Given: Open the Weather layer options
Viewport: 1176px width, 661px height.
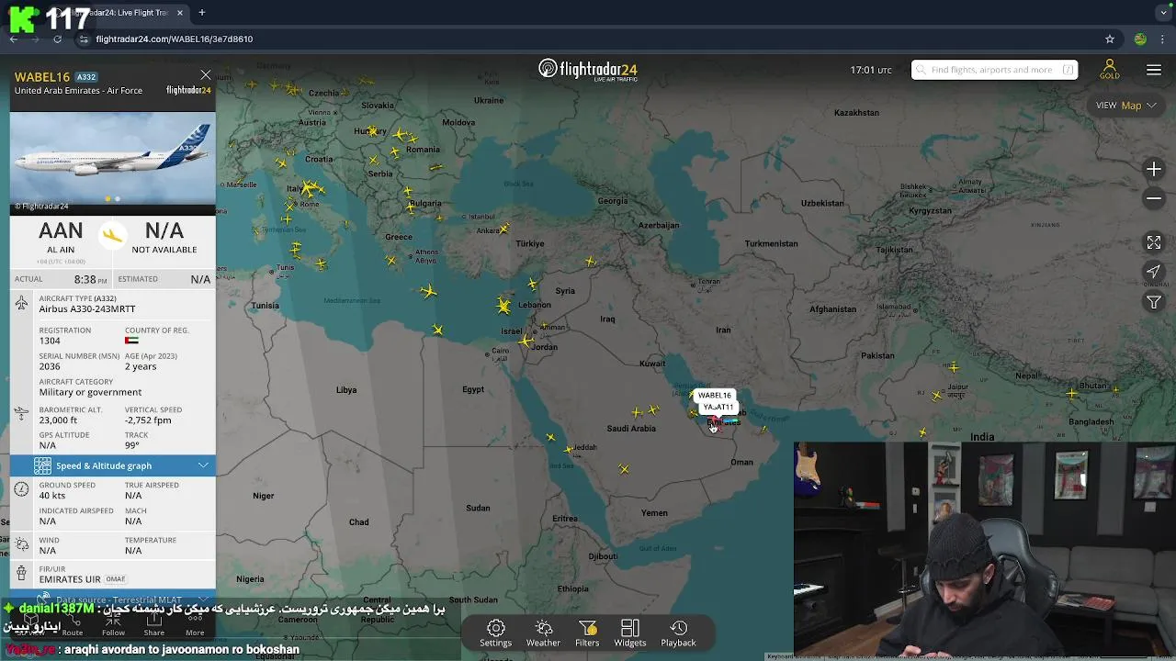Looking at the screenshot, I should click(543, 633).
